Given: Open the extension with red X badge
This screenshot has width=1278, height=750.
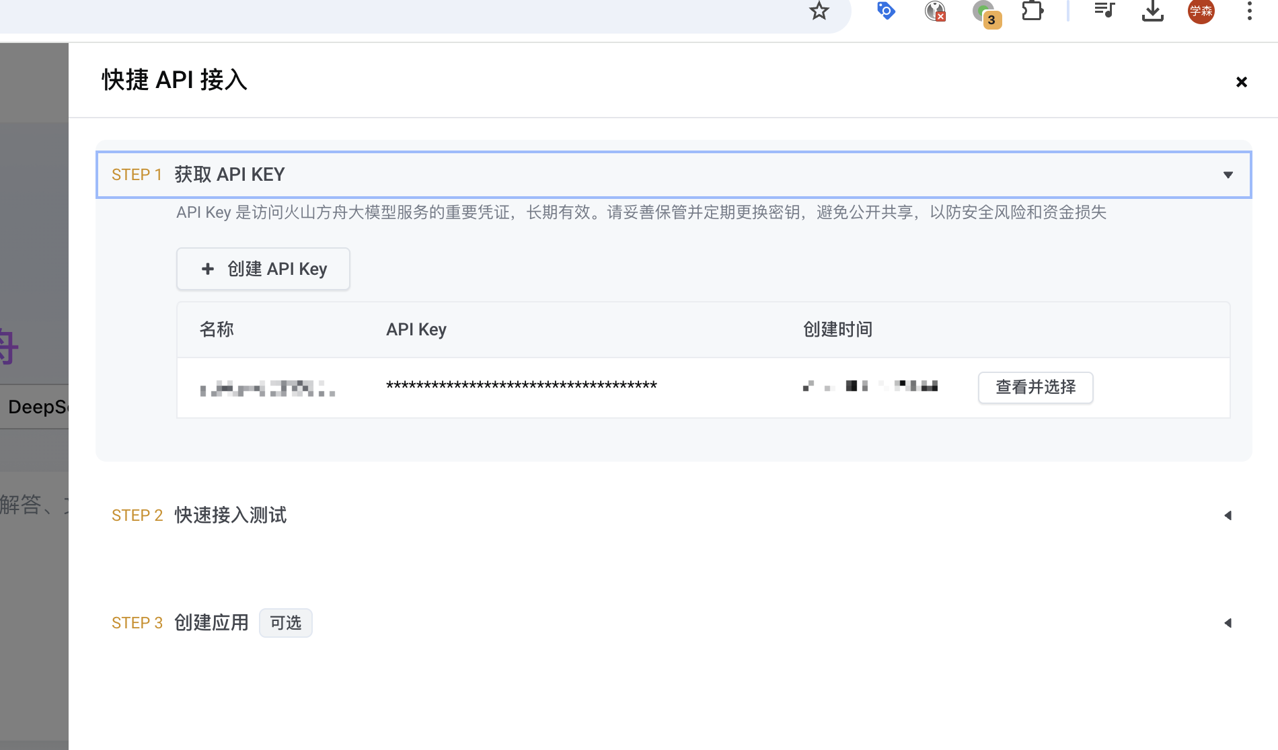Looking at the screenshot, I should pos(935,11).
